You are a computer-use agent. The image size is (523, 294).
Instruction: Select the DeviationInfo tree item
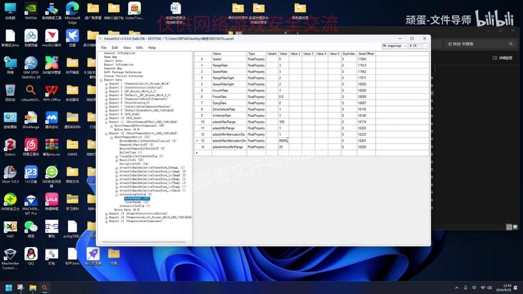click(x=134, y=164)
